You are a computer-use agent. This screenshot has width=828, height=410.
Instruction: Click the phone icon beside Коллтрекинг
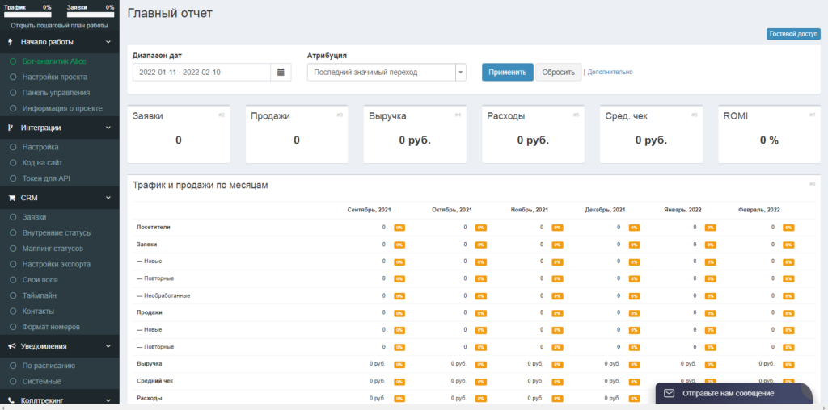click(11, 400)
